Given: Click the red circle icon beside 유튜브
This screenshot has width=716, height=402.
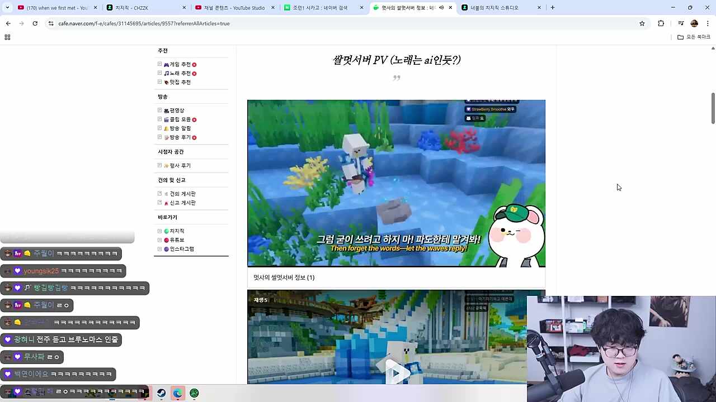Looking at the screenshot, I should click(x=166, y=240).
